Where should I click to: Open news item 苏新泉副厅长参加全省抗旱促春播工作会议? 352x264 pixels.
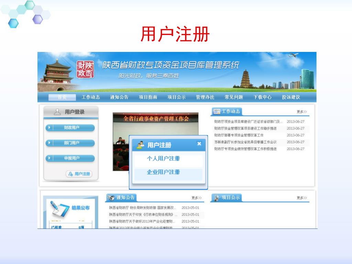(x=245, y=142)
